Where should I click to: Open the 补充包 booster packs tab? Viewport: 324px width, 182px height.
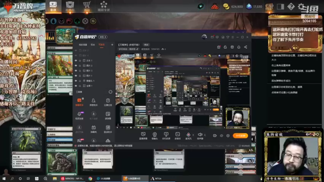click(x=70, y=6)
